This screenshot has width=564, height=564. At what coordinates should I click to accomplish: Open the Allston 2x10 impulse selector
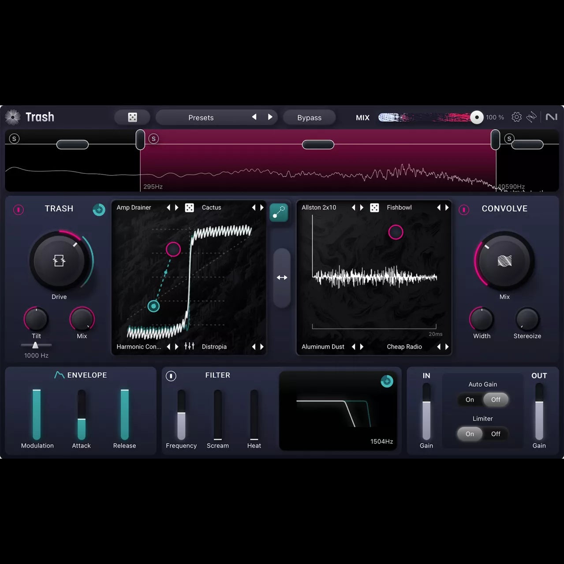click(319, 207)
